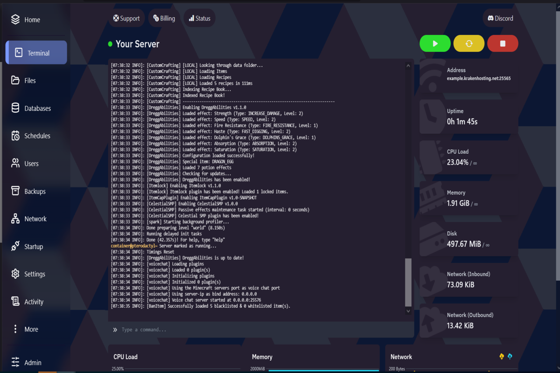Open the Backups section
This screenshot has height=373, width=560.
tap(35, 191)
